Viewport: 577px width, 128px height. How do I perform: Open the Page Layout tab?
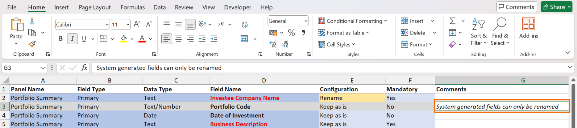tap(94, 7)
